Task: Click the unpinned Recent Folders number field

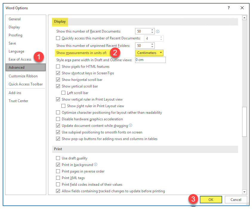Action: point(143,46)
